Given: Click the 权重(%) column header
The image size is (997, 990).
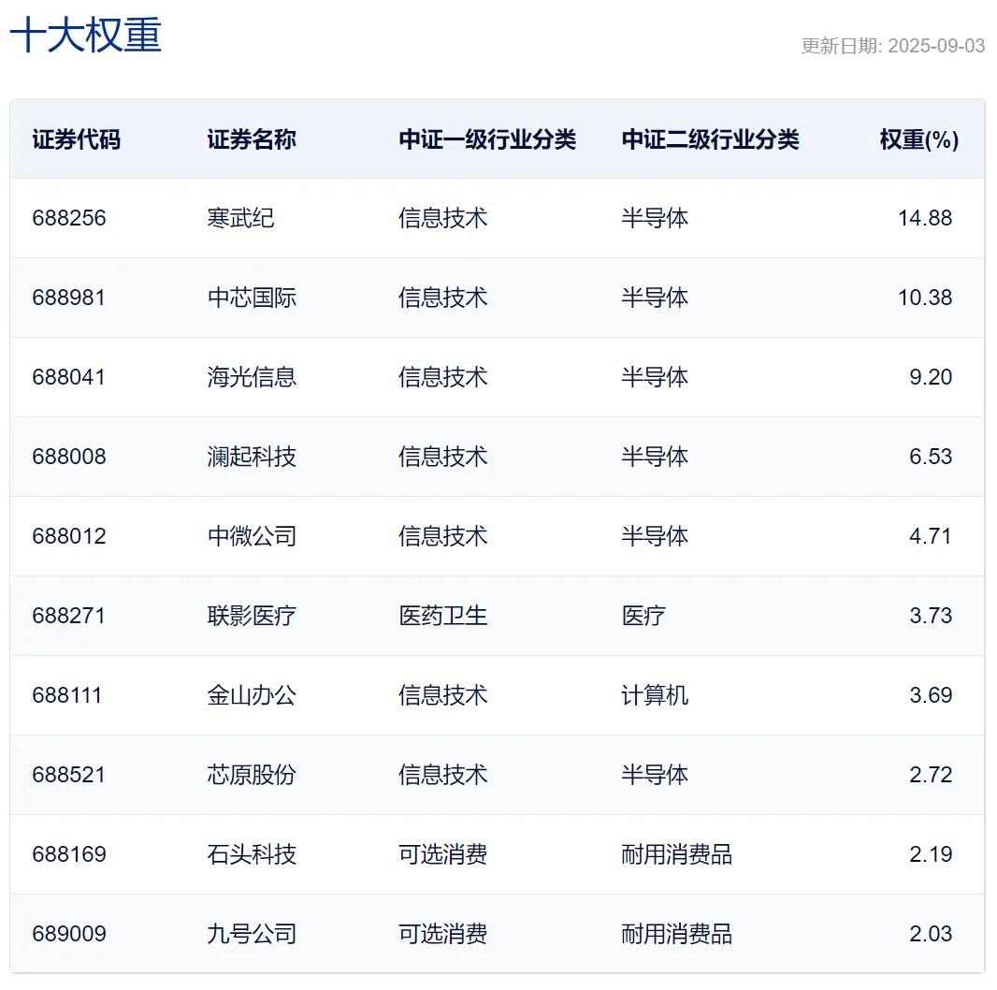Looking at the screenshot, I should tap(919, 139).
